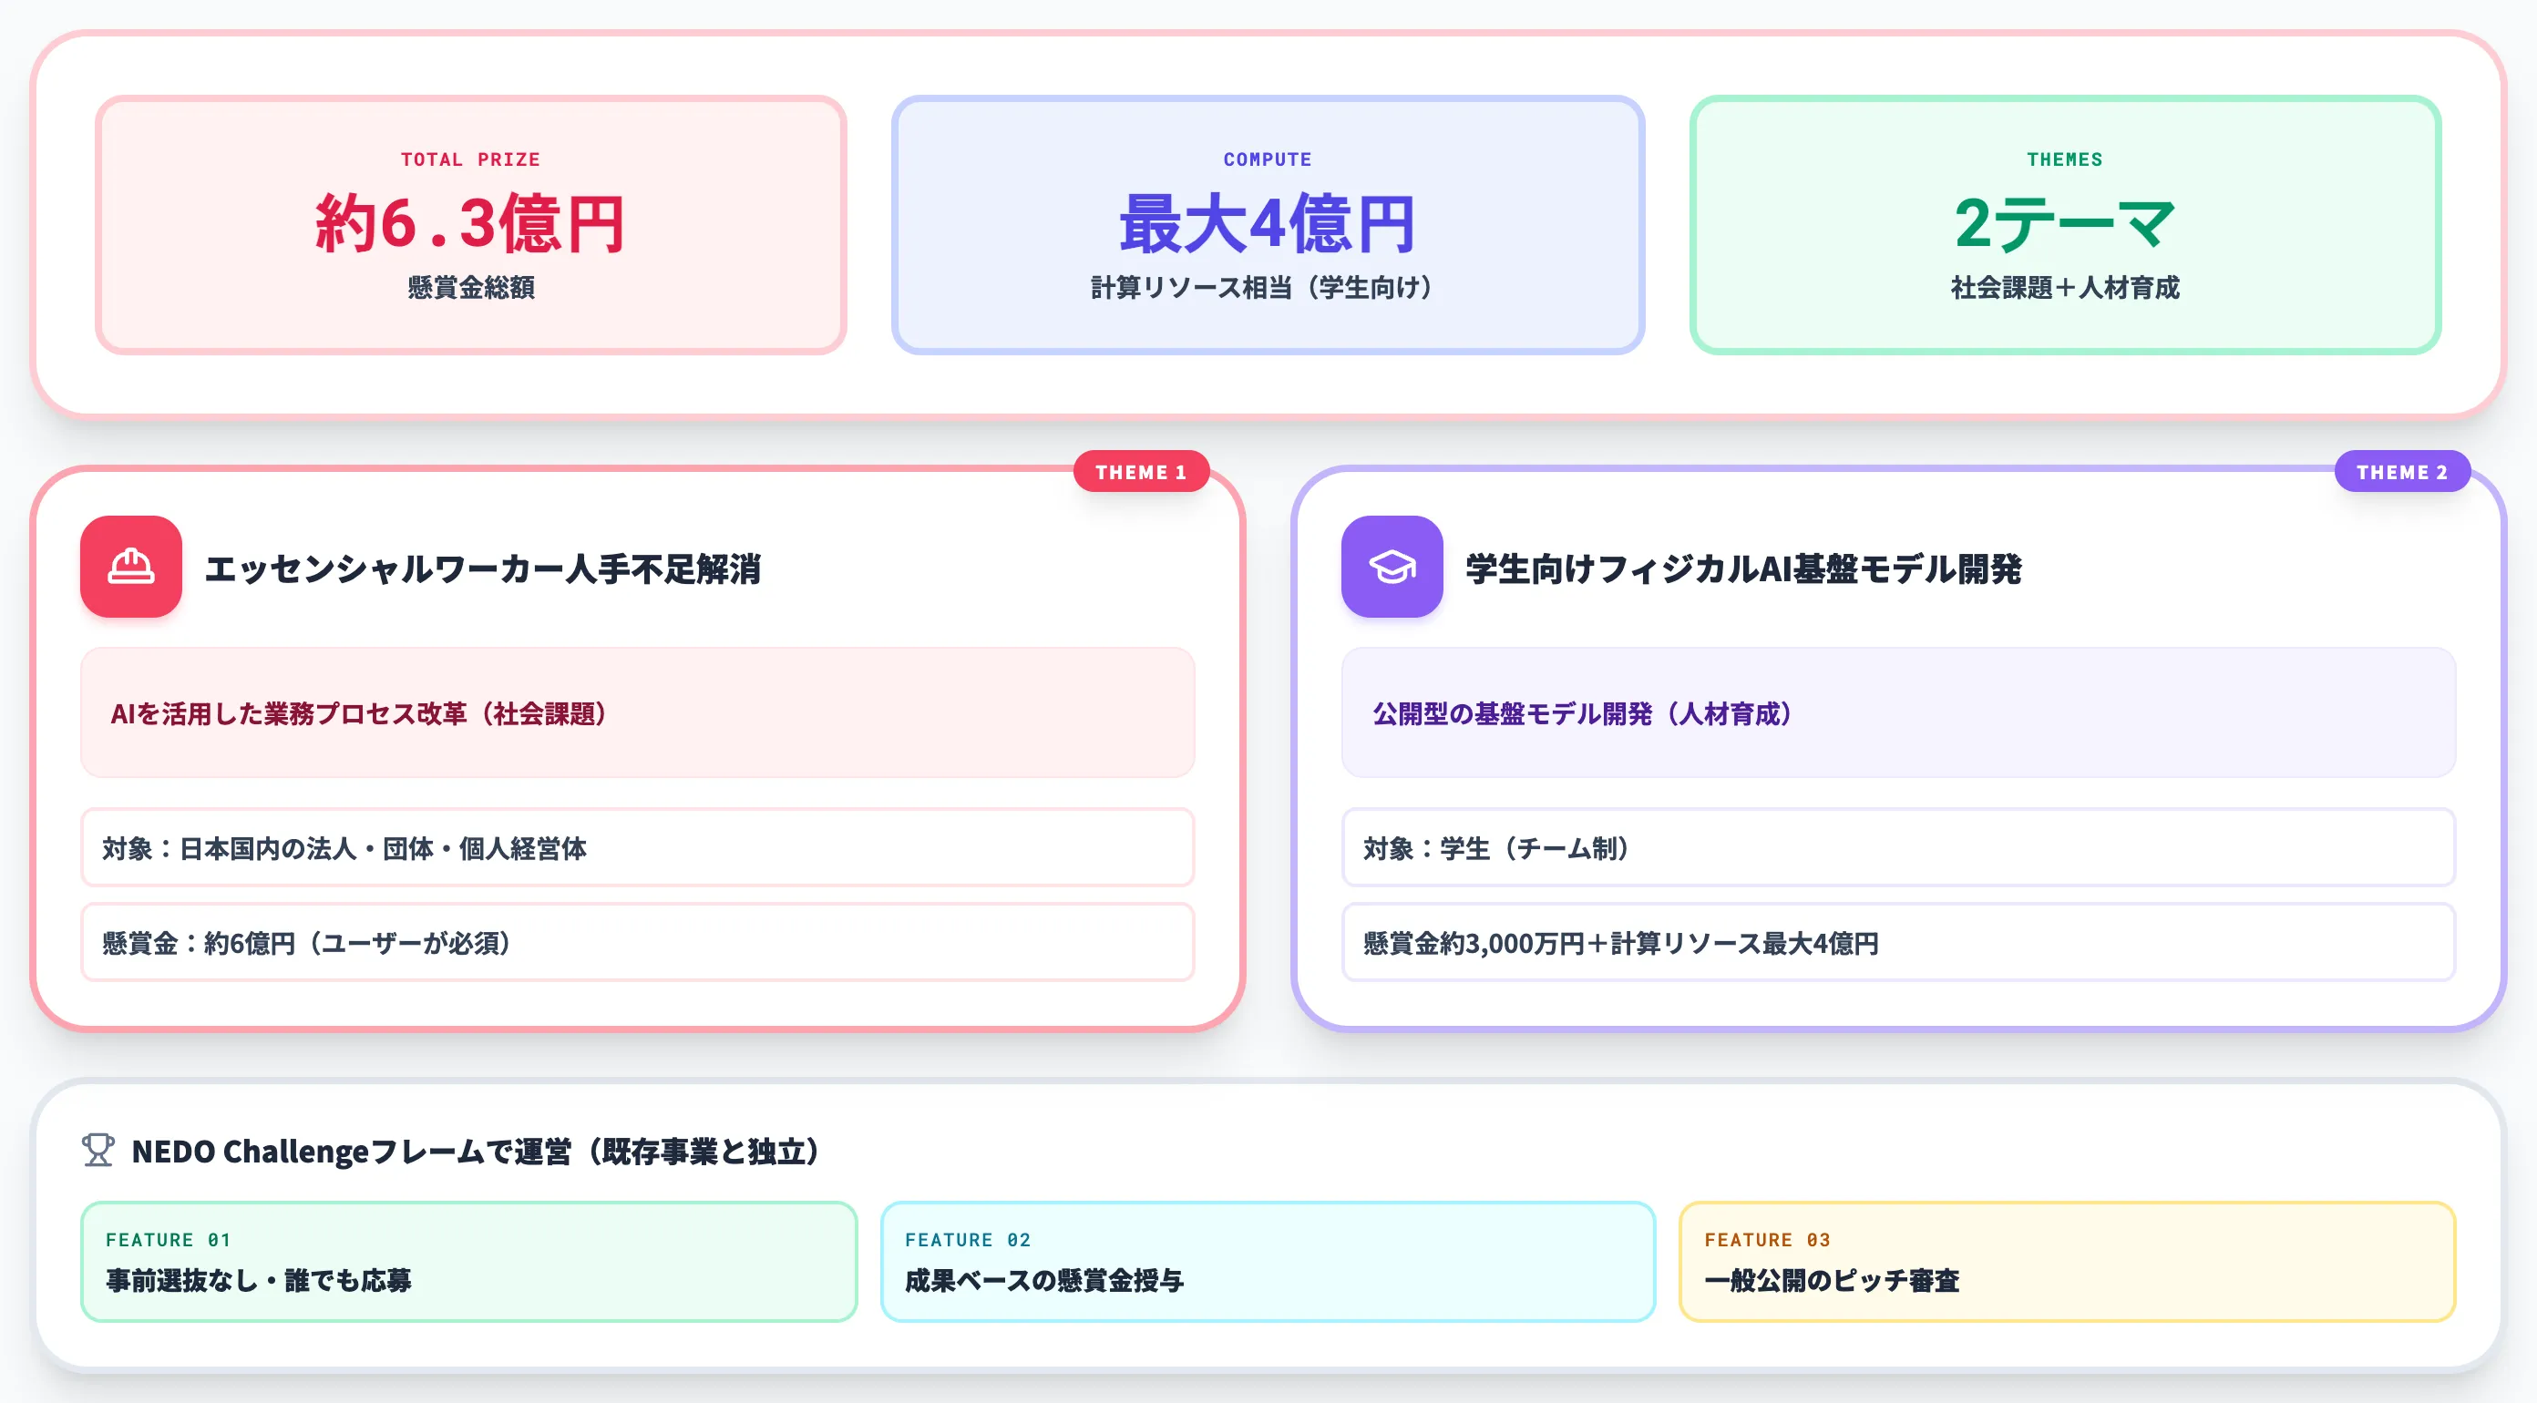
Task: Click the purple graduation cap icon
Action: pos(1392,566)
